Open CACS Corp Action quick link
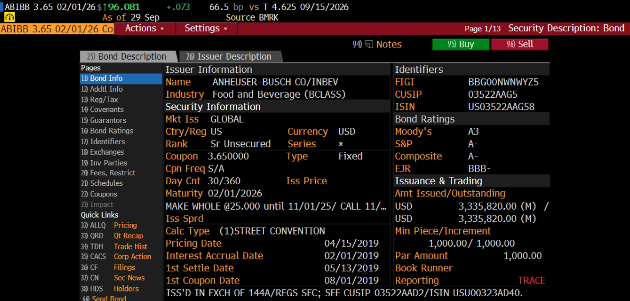Image resolution: width=630 pixels, height=301 pixels. click(116, 257)
